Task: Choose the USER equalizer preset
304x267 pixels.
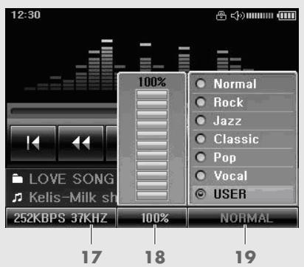Action: (243, 194)
